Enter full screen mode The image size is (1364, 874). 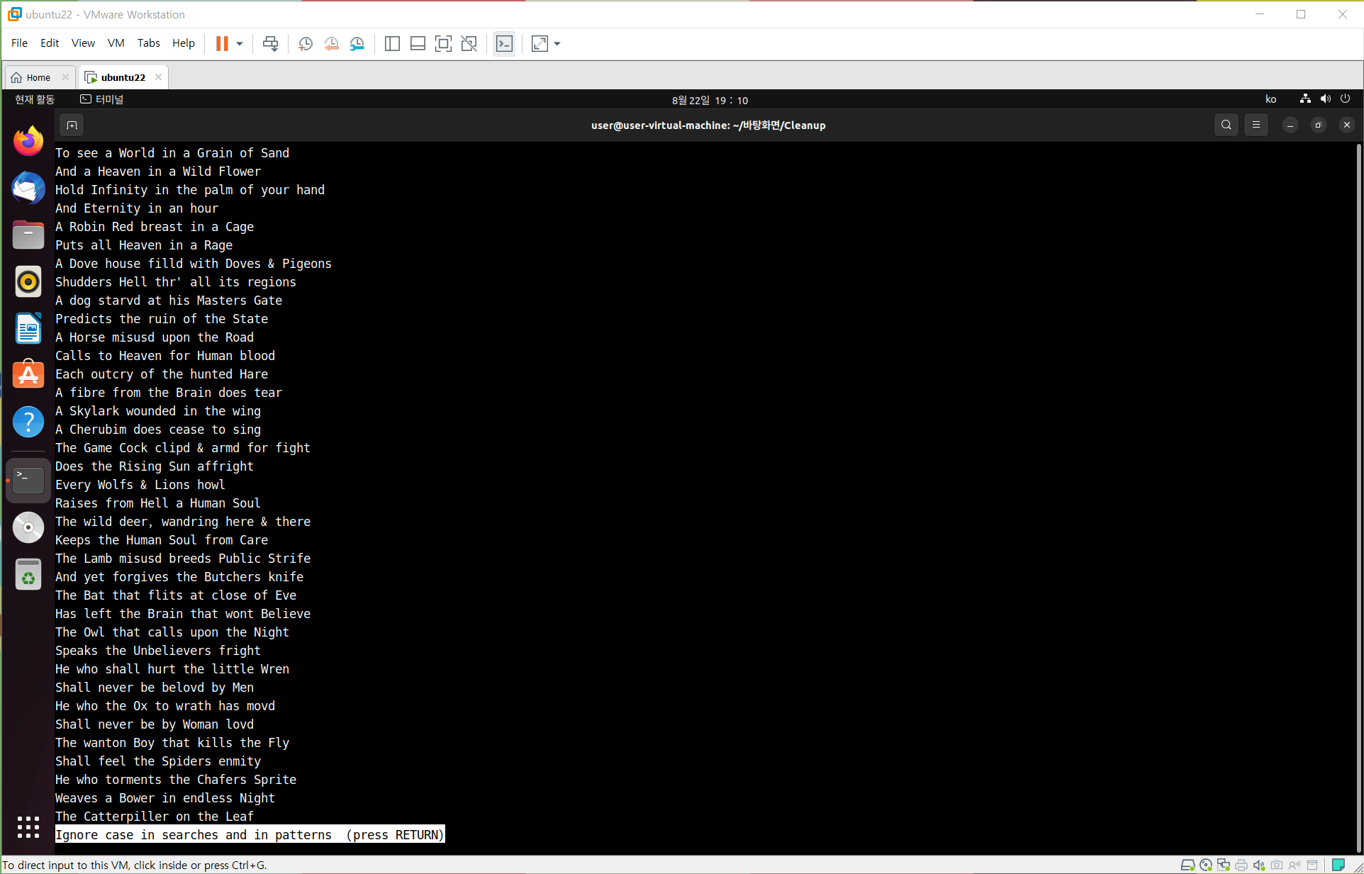[443, 44]
